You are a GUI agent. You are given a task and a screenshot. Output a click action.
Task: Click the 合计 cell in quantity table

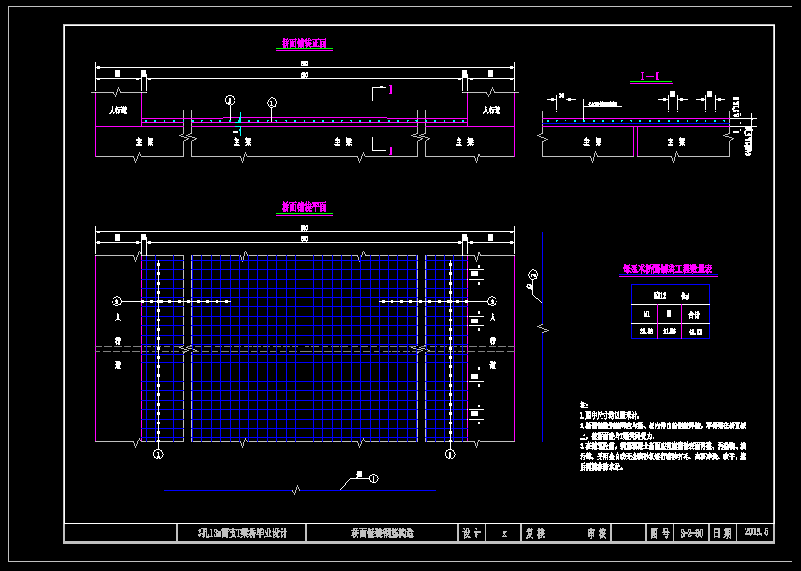coord(693,313)
